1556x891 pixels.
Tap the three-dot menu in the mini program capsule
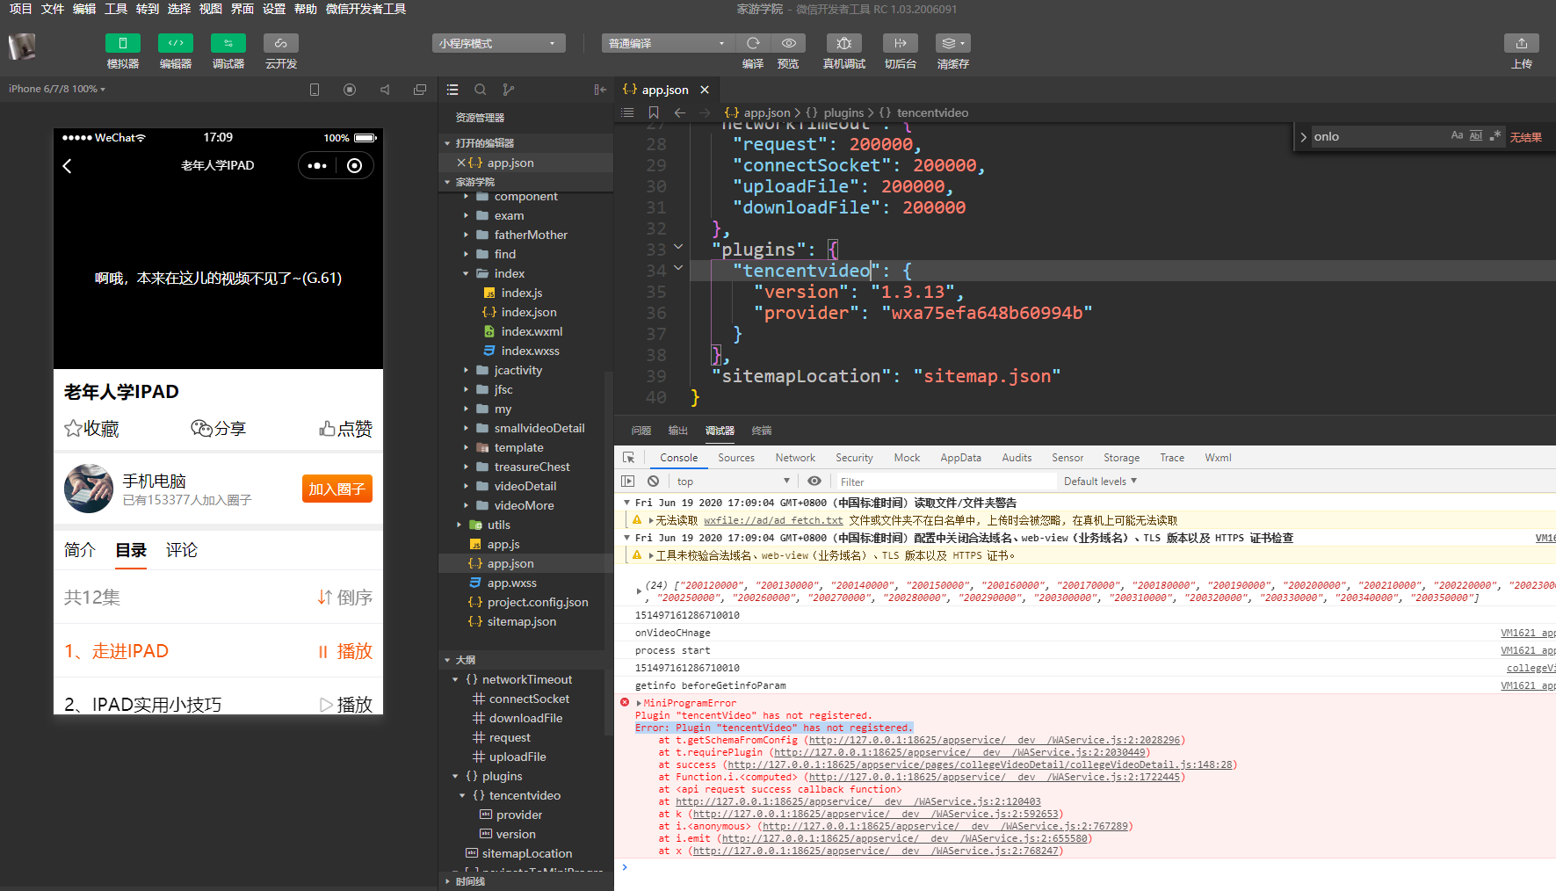tap(317, 166)
